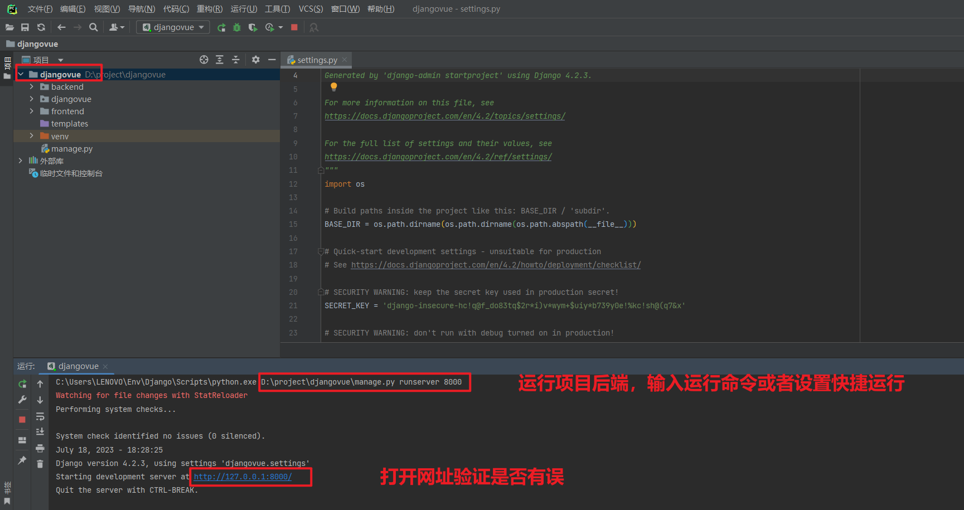Open the 视图(V) menu
Image resolution: width=964 pixels, height=510 pixels.
107,9
